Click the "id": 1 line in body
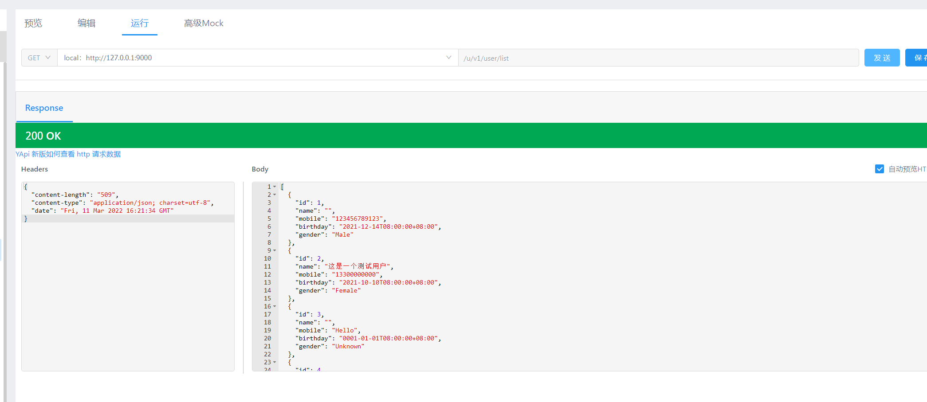 point(310,203)
